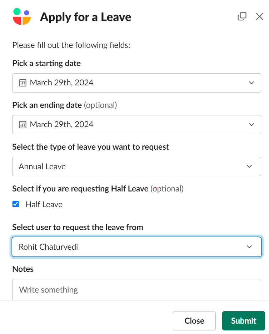
Task: Click the Half Leave label text
Action: click(x=44, y=204)
